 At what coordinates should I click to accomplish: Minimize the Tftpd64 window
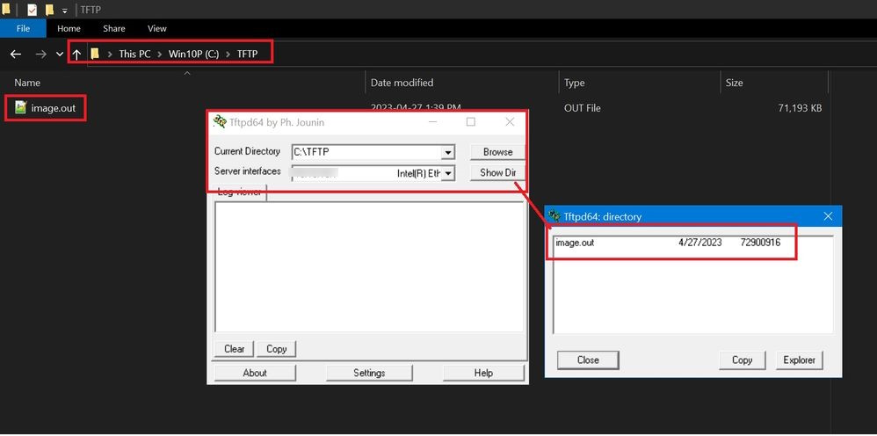433,122
